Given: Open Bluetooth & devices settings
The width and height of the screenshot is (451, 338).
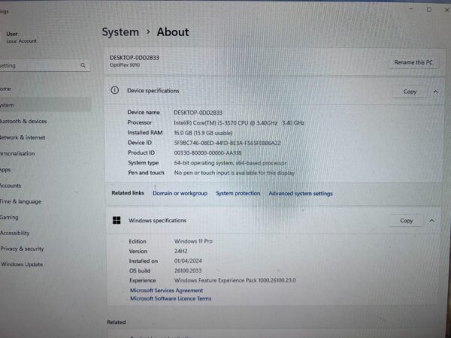Looking at the screenshot, I should [44, 121].
